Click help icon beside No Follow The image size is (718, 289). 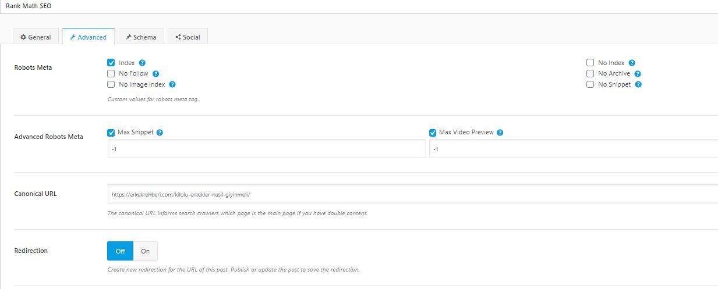pos(155,74)
